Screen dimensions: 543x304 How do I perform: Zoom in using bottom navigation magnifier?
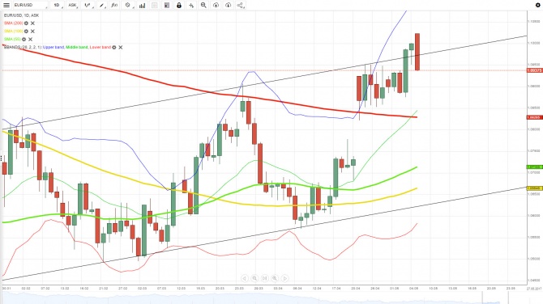click(x=275, y=278)
